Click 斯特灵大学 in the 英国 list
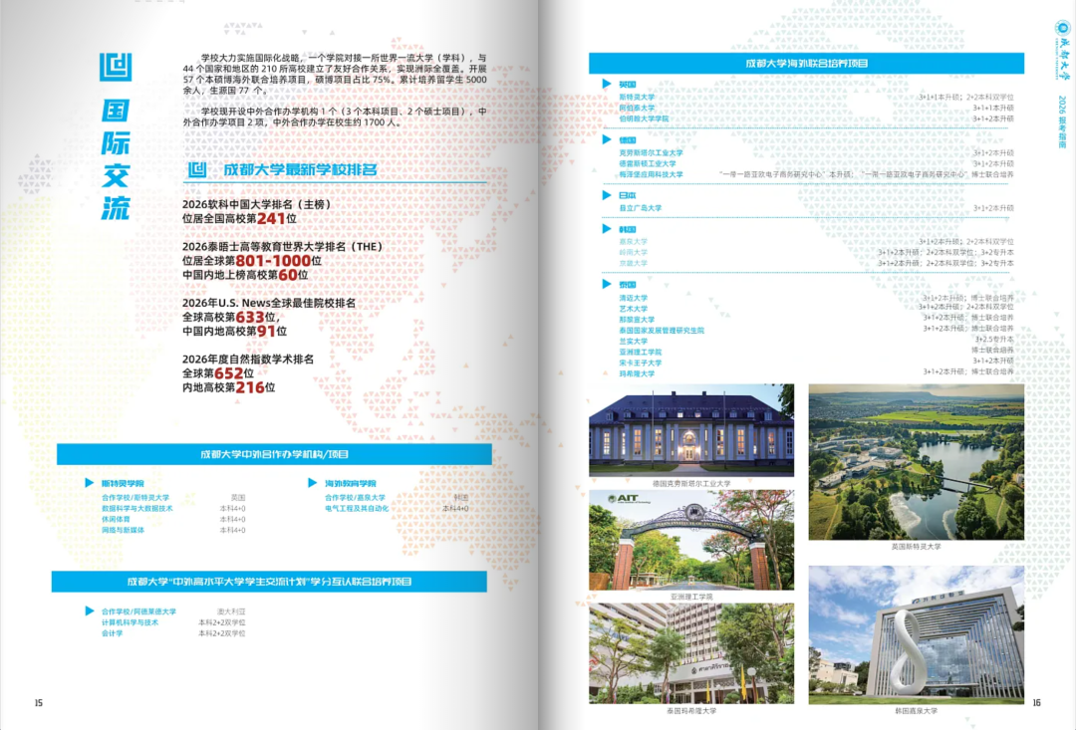Screen dimensions: 1076x730 [637, 98]
